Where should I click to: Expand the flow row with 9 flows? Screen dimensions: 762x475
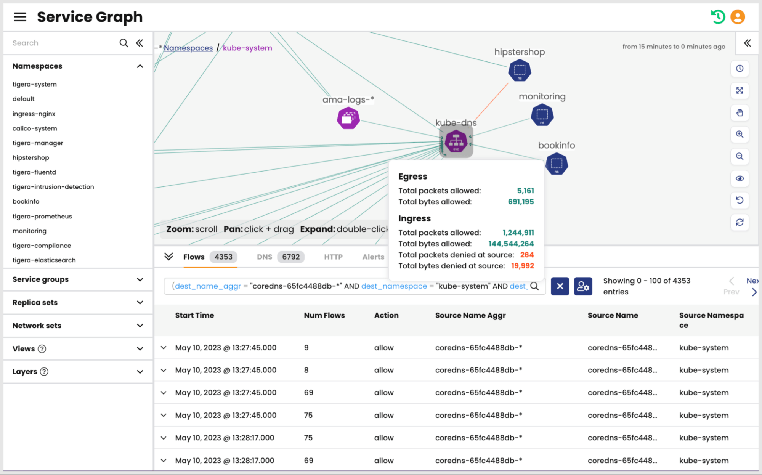pos(164,348)
